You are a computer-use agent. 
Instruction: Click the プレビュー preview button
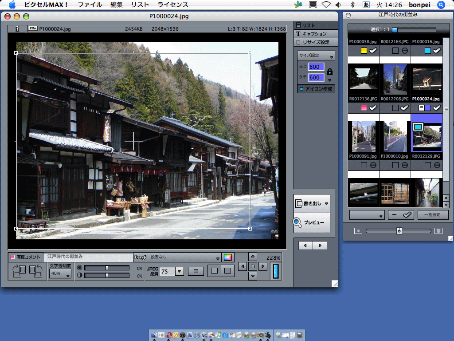pyautogui.click(x=312, y=222)
